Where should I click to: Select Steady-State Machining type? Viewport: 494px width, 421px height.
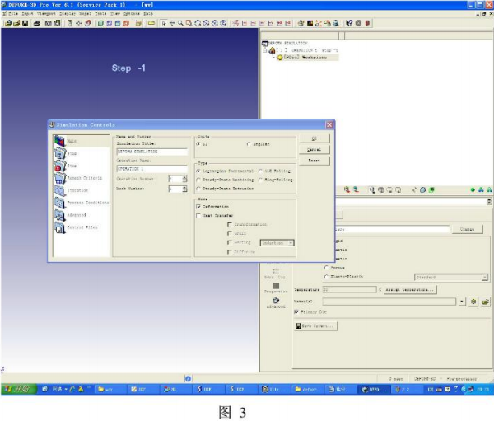pyautogui.click(x=198, y=180)
